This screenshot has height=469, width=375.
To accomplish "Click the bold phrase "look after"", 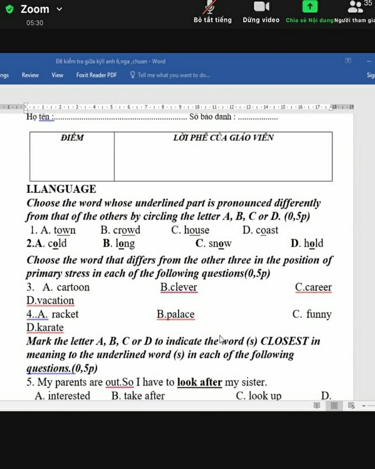I will [x=200, y=382].
